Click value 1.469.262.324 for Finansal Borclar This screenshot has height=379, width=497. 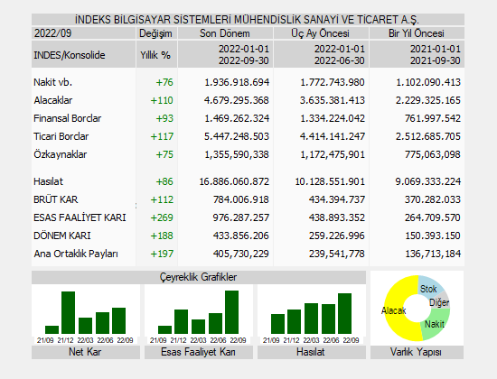[237, 118]
